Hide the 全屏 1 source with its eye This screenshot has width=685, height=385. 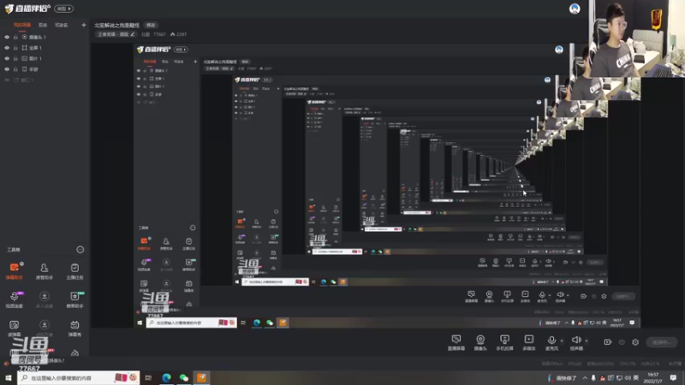pyautogui.click(x=7, y=48)
